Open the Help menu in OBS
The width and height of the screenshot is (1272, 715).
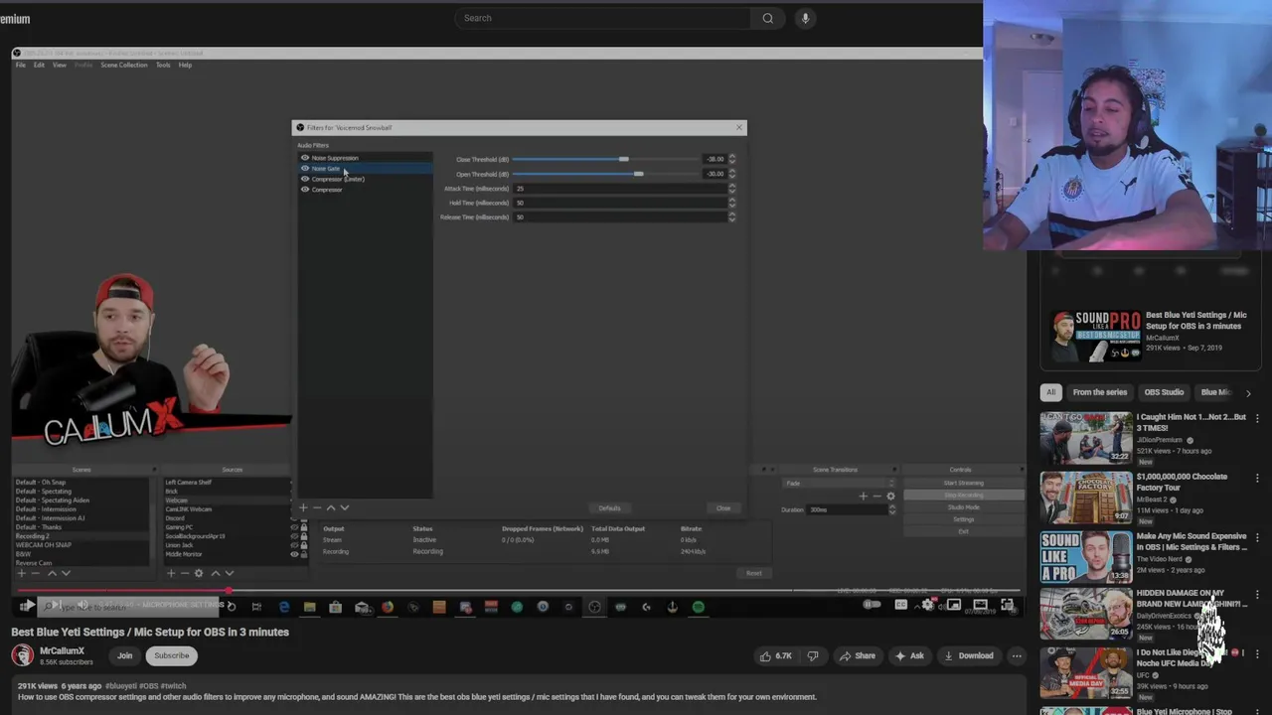[x=185, y=65]
